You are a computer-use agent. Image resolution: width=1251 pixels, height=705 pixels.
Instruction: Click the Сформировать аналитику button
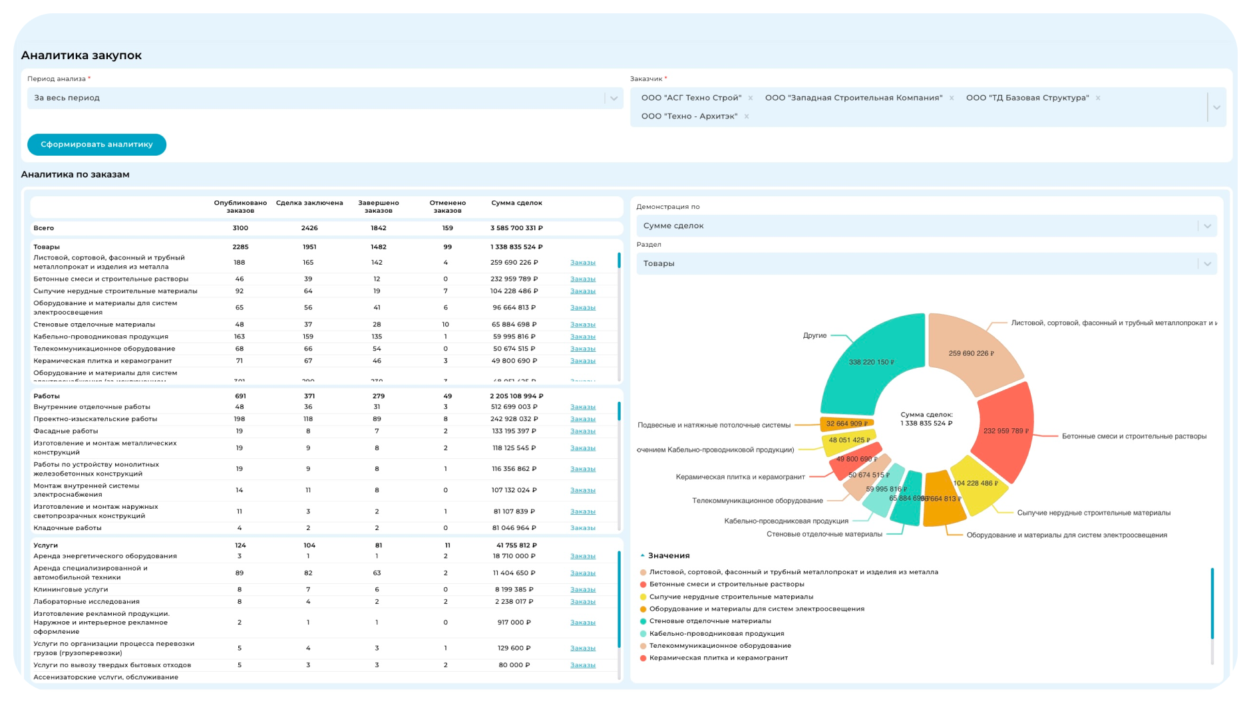[96, 144]
